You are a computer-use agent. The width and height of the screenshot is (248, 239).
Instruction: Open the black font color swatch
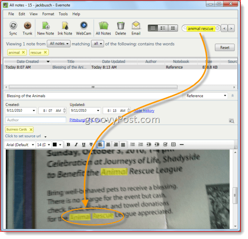(55, 144)
